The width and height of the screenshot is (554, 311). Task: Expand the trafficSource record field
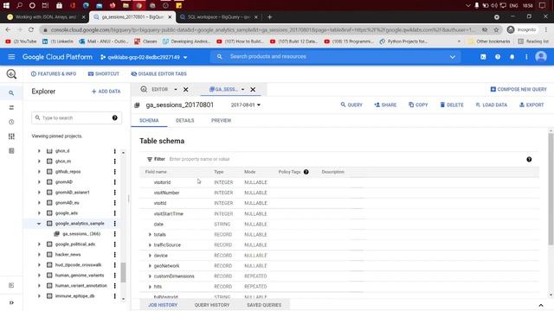150,244
